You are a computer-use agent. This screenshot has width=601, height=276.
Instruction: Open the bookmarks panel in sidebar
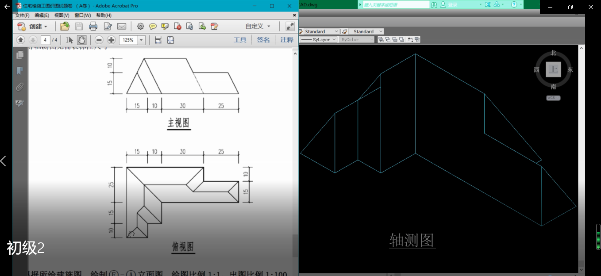[x=20, y=71]
